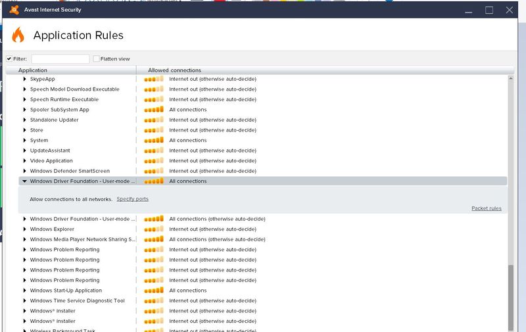Expand the System row
The height and width of the screenshot is (332, 526).
24,140
